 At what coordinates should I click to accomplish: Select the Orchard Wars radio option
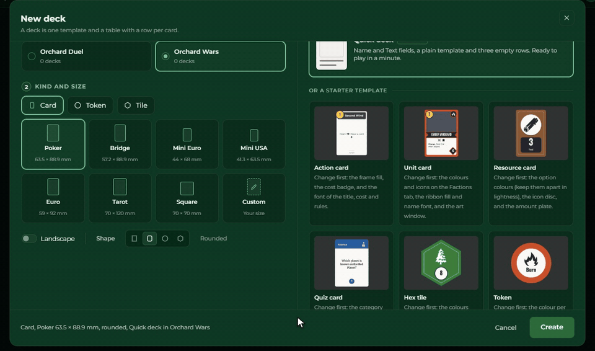221,56
